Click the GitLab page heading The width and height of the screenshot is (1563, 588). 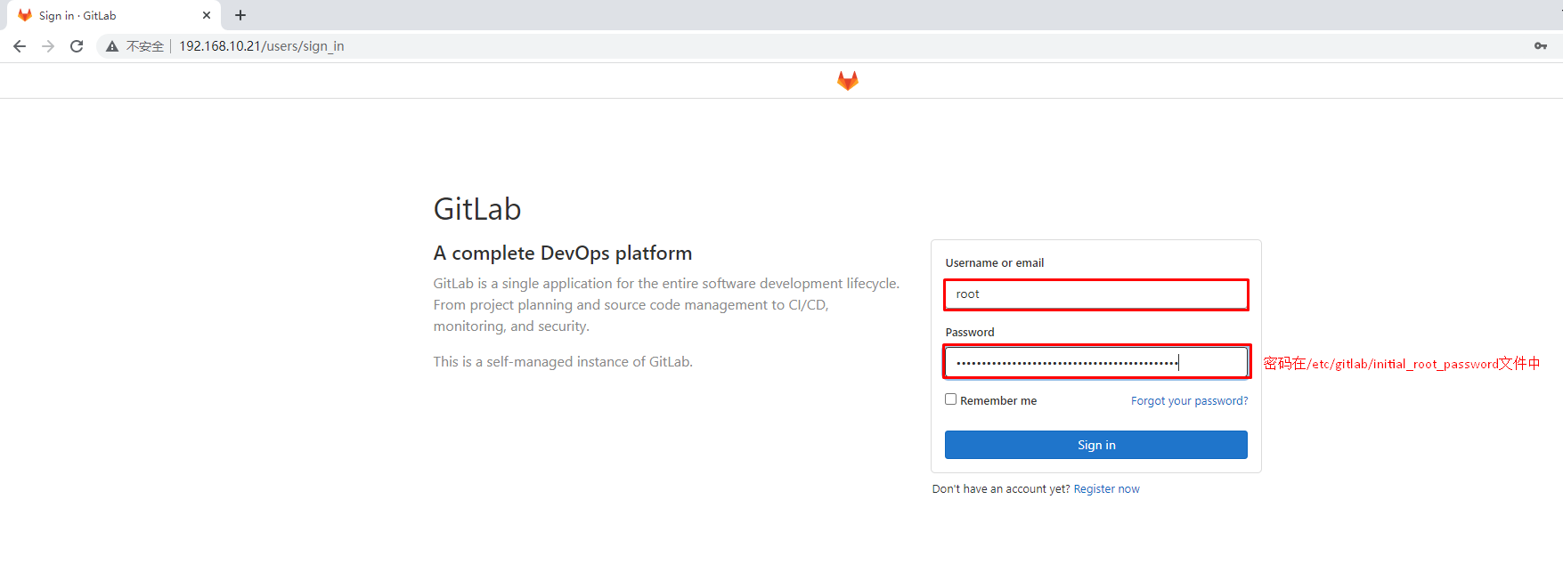pos(477,209)
